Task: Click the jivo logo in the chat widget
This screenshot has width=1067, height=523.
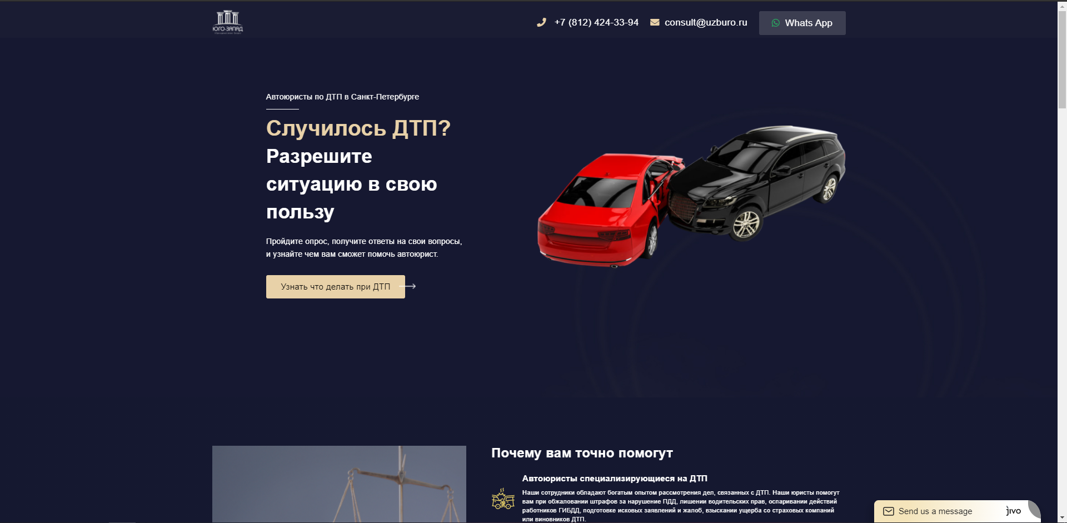Action: point(1014,510)
